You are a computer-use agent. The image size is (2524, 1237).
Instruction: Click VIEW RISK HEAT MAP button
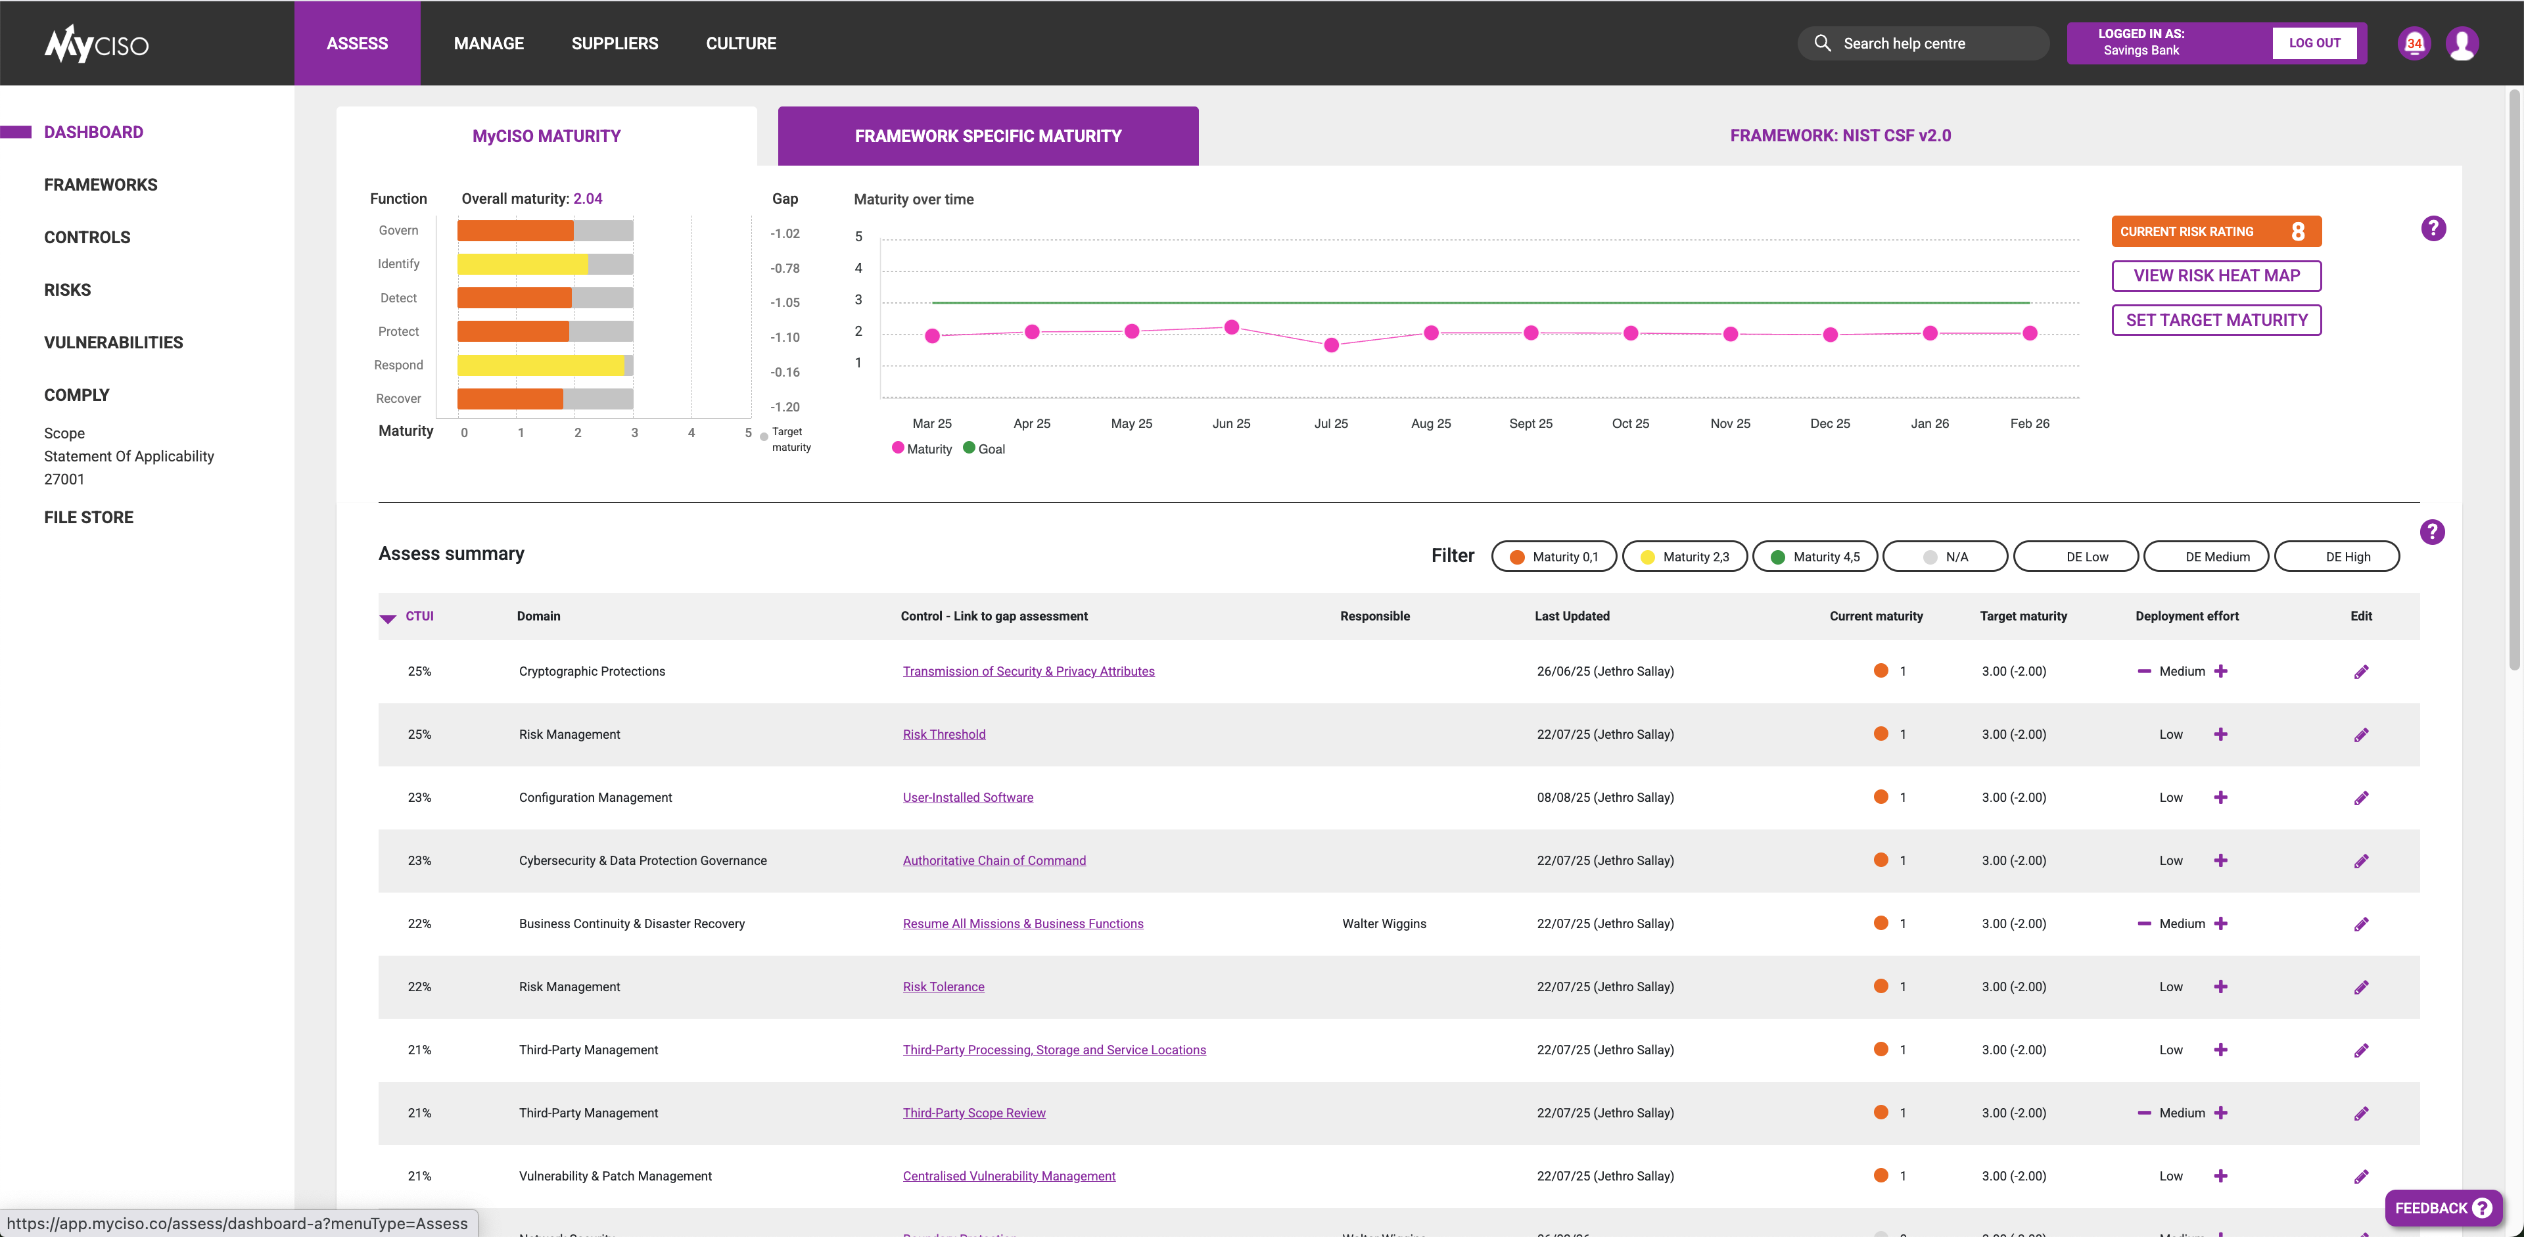click(x=2216, y=275)
